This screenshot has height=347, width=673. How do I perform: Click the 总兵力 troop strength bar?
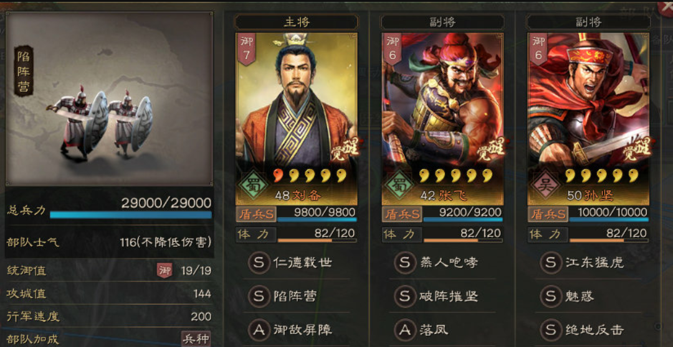click(130, 215)
